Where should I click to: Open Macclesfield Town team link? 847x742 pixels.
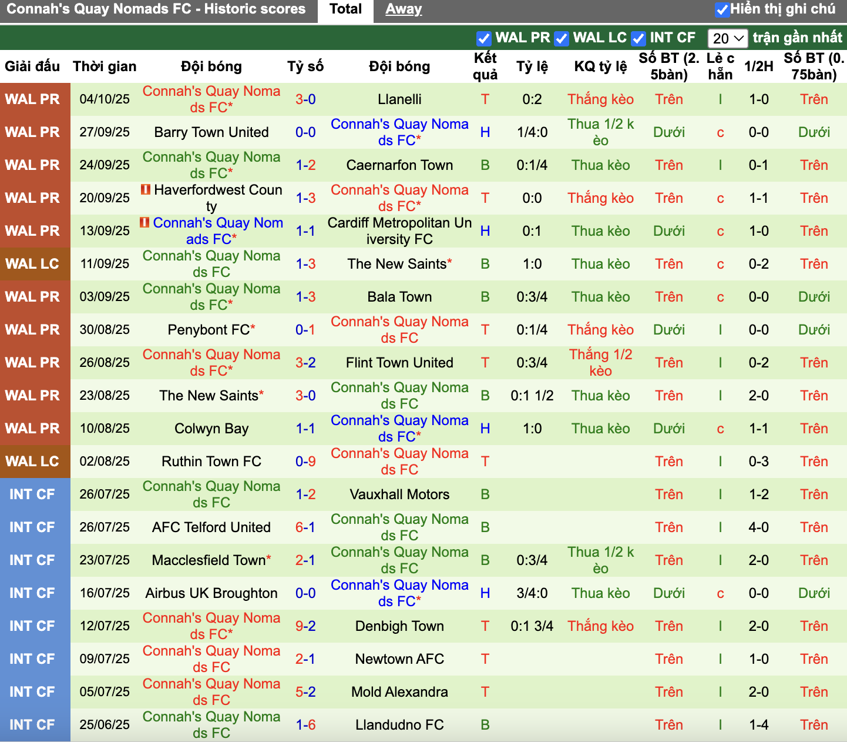(209, 560)
